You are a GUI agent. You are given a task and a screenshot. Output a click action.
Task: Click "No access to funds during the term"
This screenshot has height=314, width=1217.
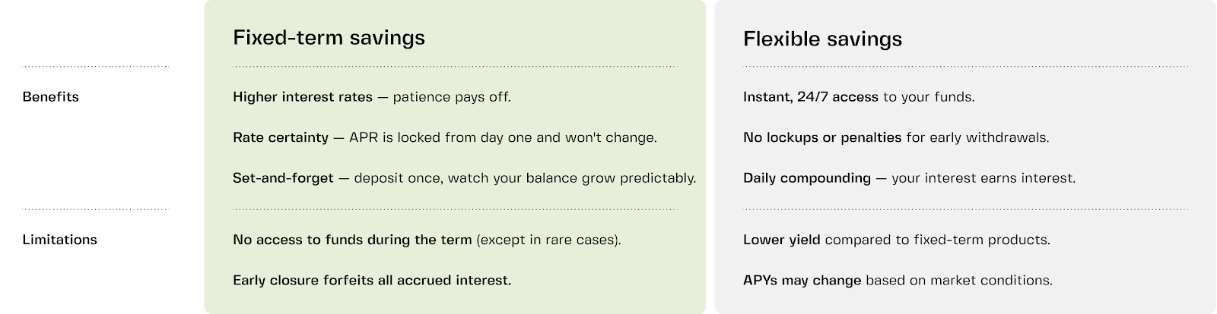pos(352,240)
